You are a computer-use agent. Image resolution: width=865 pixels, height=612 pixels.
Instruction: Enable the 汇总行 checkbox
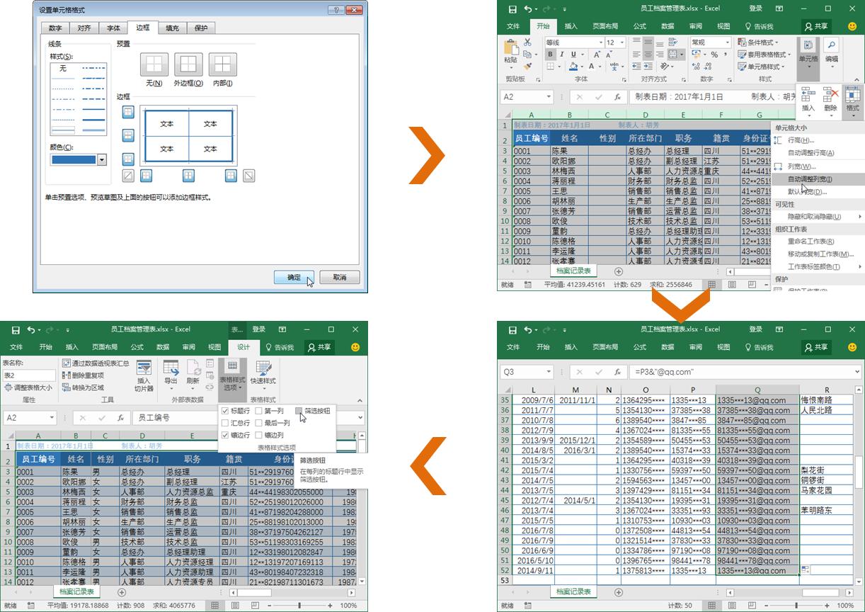pyautogui.click(x=225, y=423)
